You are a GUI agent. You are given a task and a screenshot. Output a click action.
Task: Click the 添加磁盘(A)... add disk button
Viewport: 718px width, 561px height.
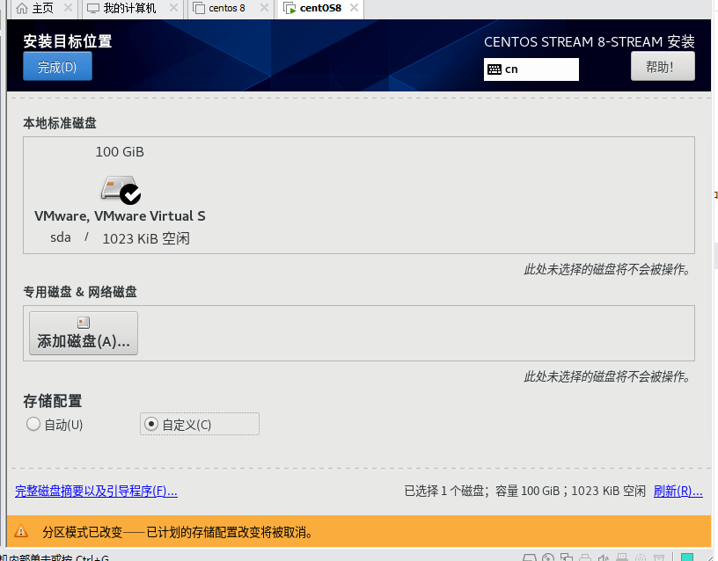point(84,333)
